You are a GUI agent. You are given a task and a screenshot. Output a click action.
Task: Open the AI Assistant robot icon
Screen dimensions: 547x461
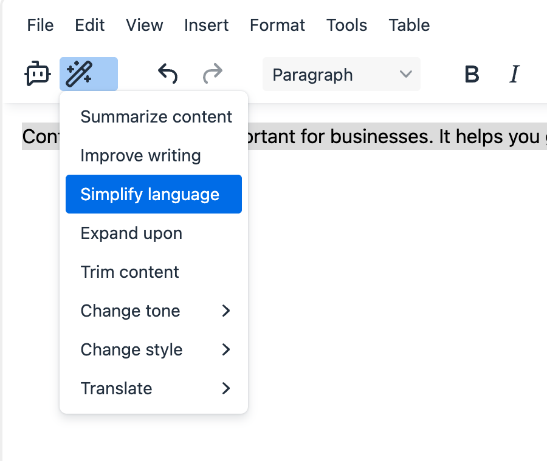[x=38, y=74]
